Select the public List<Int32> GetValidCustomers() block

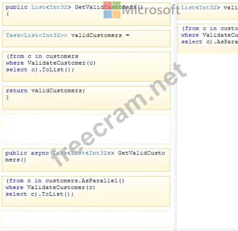pyautogui.click(x=86, y=14)
